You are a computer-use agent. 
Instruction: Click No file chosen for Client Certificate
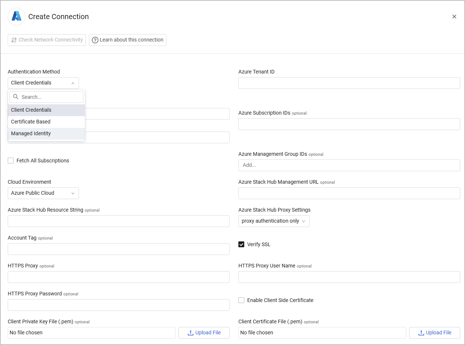click(x=322, y=333)
